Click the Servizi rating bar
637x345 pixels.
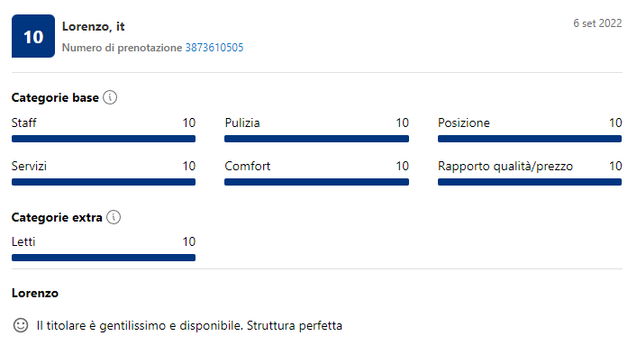(104, 182)
